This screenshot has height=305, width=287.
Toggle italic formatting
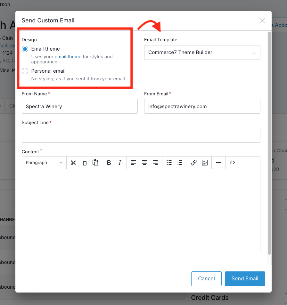click(120, 163)
